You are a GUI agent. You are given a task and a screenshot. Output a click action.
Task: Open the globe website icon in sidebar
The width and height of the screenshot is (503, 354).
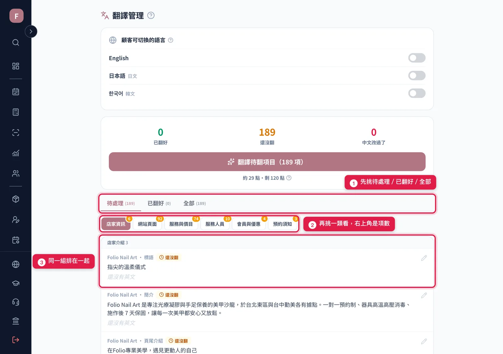pyautogui.click(x=16, y=264)
